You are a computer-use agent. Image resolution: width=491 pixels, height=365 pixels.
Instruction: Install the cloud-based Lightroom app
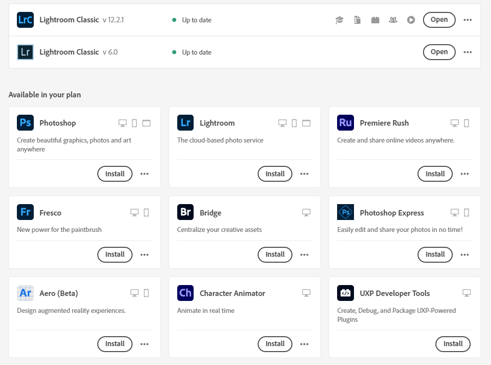coord(275,174)
